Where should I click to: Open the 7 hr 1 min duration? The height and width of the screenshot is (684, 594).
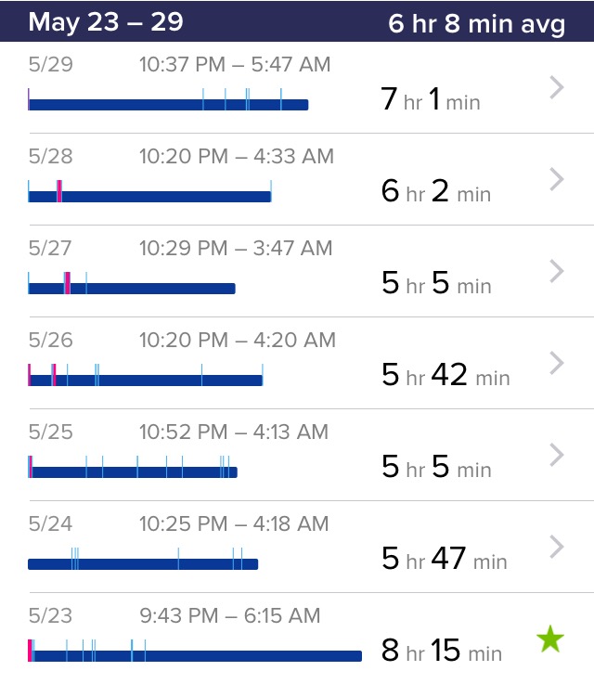[431, 99]
